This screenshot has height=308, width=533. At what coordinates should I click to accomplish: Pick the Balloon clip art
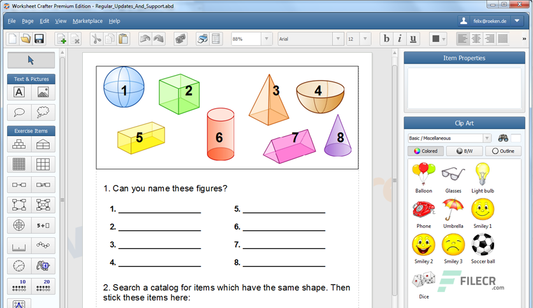(423, 178)
